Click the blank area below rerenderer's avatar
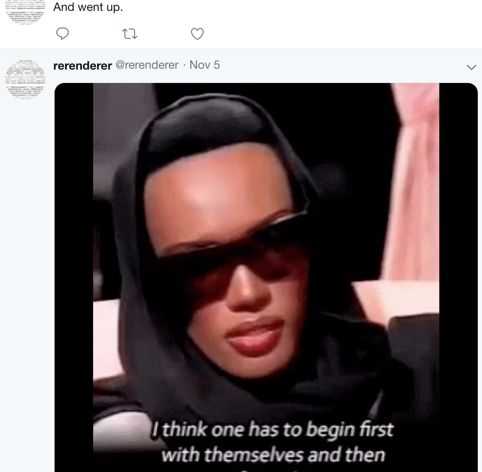The width and height of the screenshot is (482, 472). 26,276
